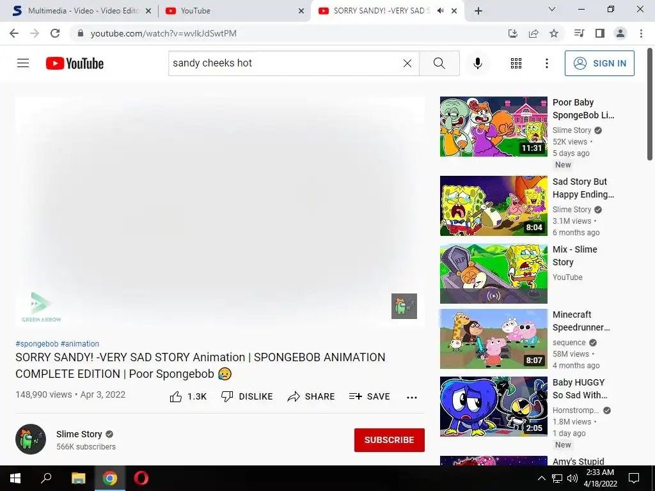655x491 pixels.
Task: Click the install app icon in address bar
Action: pyautogui.click(x=513, y=33)
